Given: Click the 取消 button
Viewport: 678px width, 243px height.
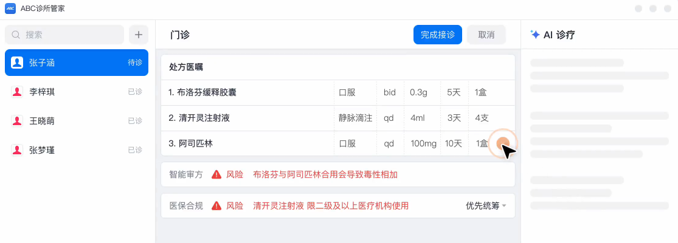Looking at the screenshot, I should coord(486,35).
